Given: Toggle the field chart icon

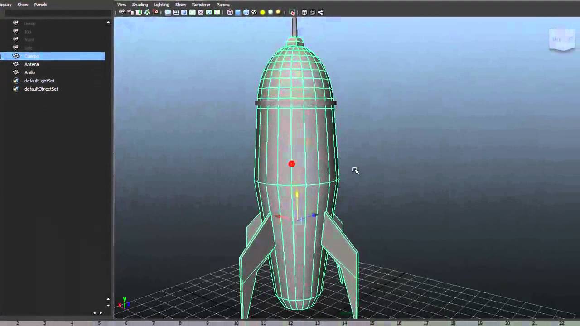Looking at the screenshot, I should click(x=200, y=12).
